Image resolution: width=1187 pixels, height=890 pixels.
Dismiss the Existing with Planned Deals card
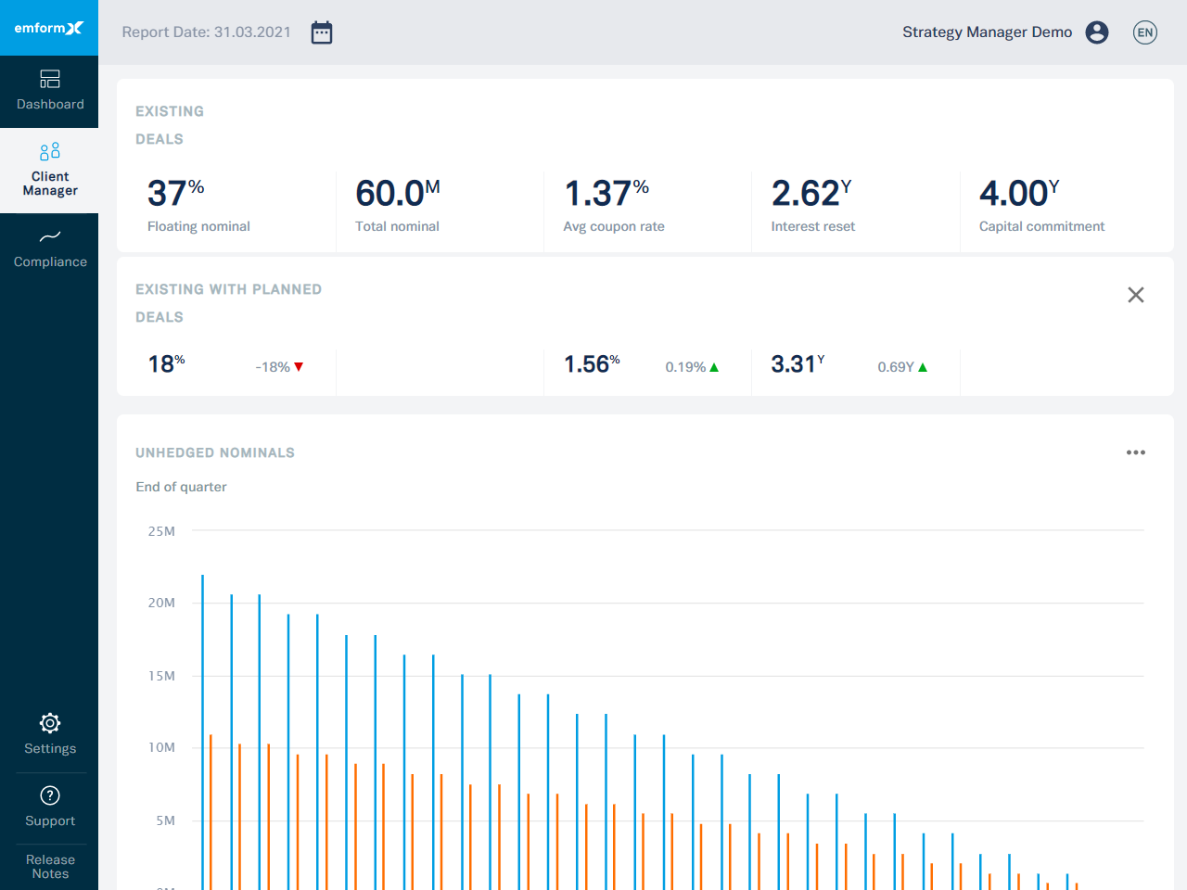(x=1136, y=295)
